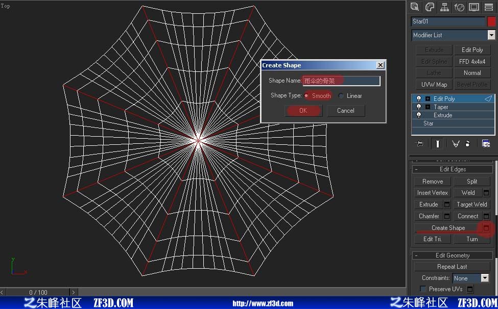Click the Insert Vertex button
This screenshot has width=498, height=309.
pyautogui.click(x=433, y=193)
